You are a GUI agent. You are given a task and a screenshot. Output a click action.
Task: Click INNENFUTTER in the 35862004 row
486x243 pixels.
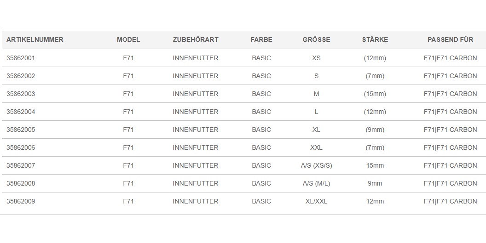[196, 112]
